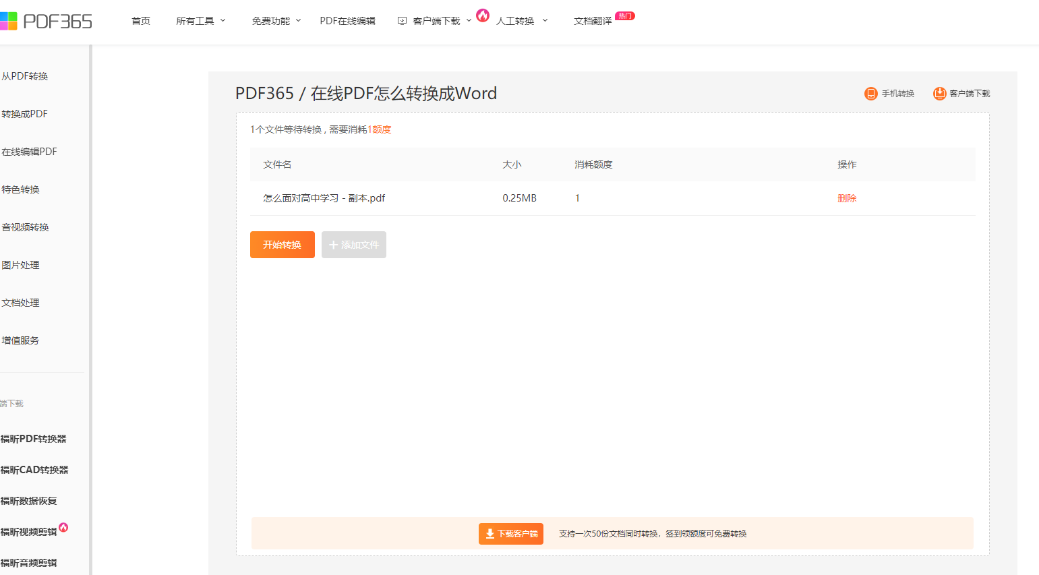Click the 客户端下载 link at top right

click(x=970, y=94)
